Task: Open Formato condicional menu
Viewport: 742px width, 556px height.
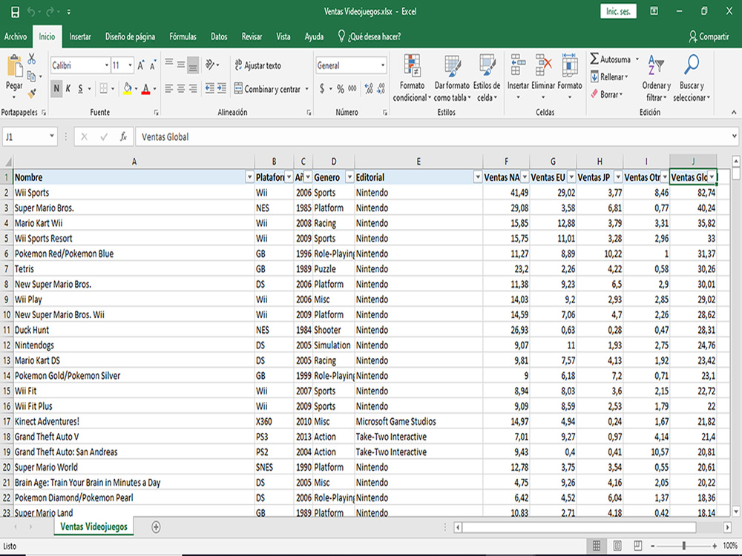Action: [412, 78]
